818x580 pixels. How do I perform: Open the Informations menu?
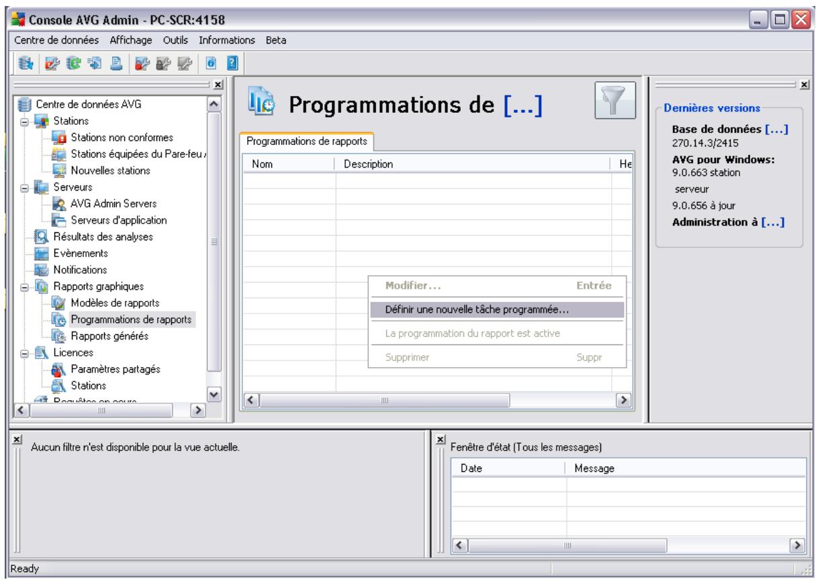point(226,40)
